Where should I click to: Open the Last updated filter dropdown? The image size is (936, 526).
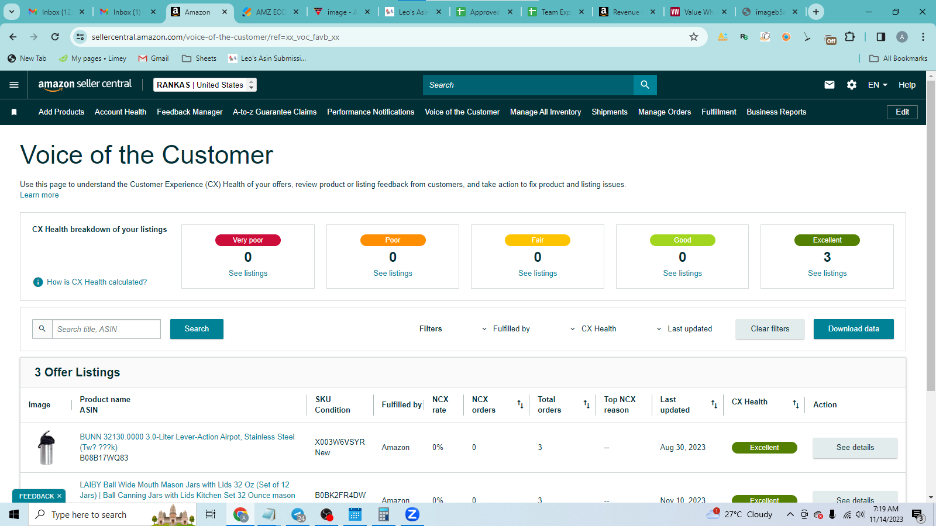pyautogui.click(x=684, y=329)
